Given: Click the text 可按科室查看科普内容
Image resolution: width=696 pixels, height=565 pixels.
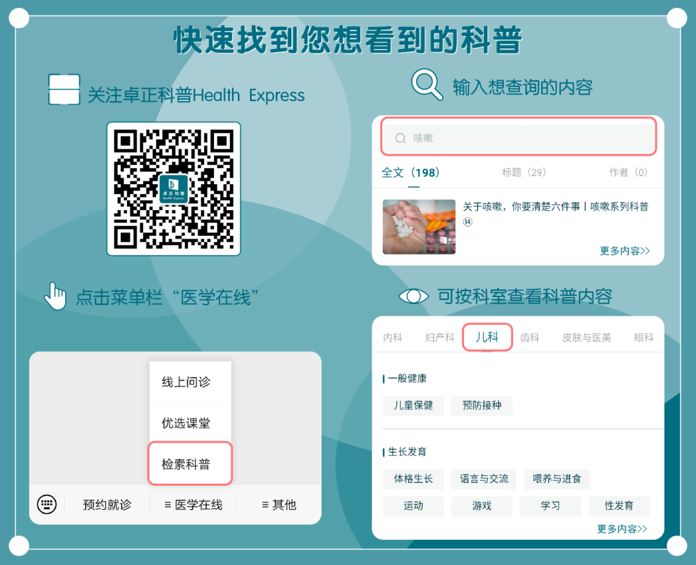Looking at the screenshot, I should click(525, 296).
